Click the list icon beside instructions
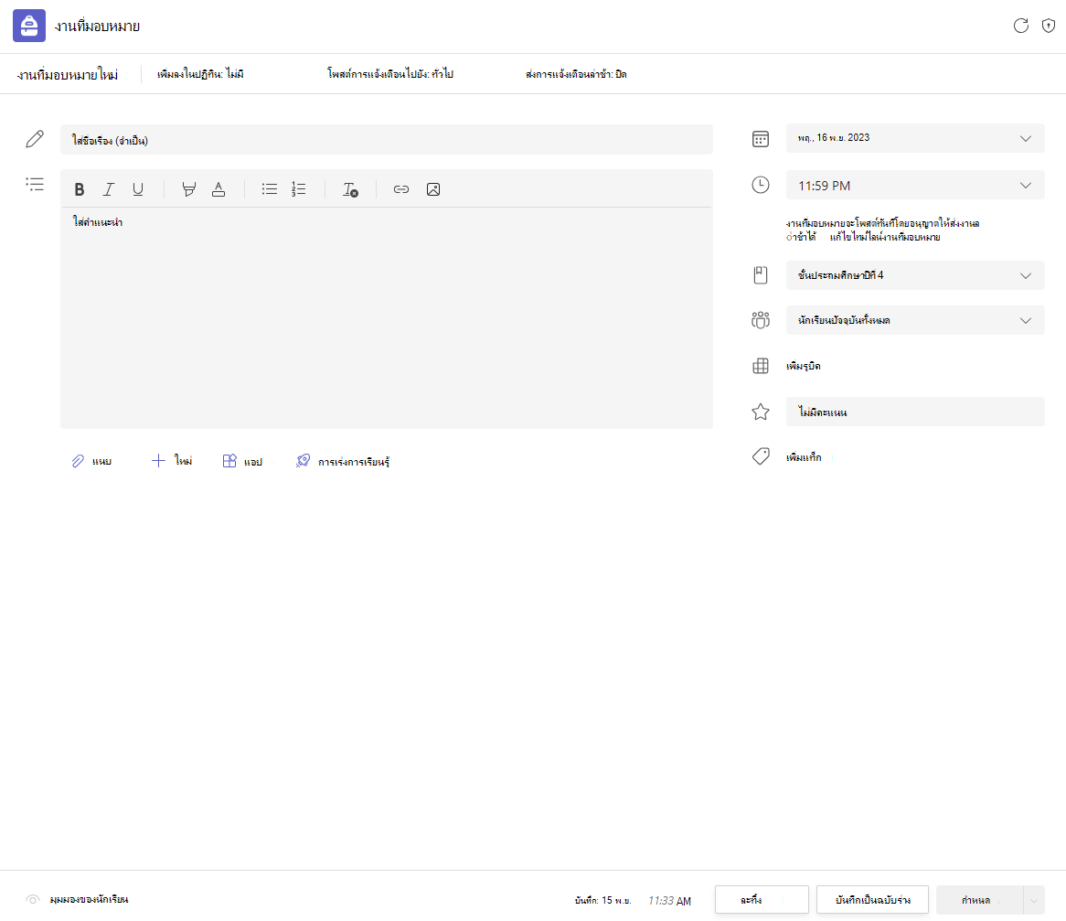 point(35,185)
